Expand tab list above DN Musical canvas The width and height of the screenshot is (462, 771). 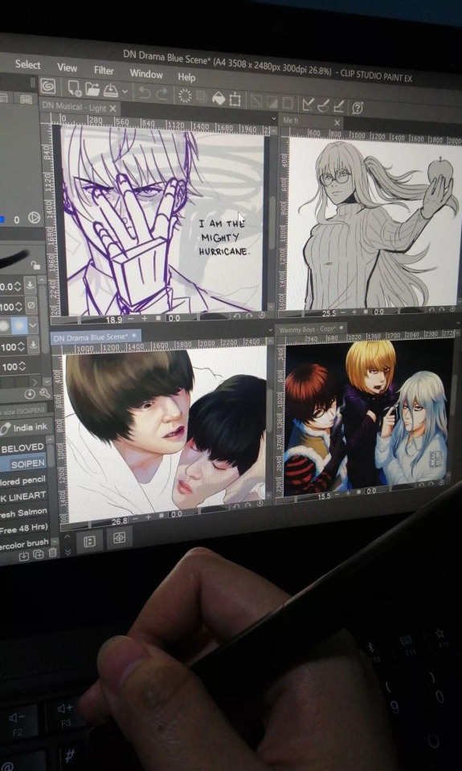(x=273, y=119)
